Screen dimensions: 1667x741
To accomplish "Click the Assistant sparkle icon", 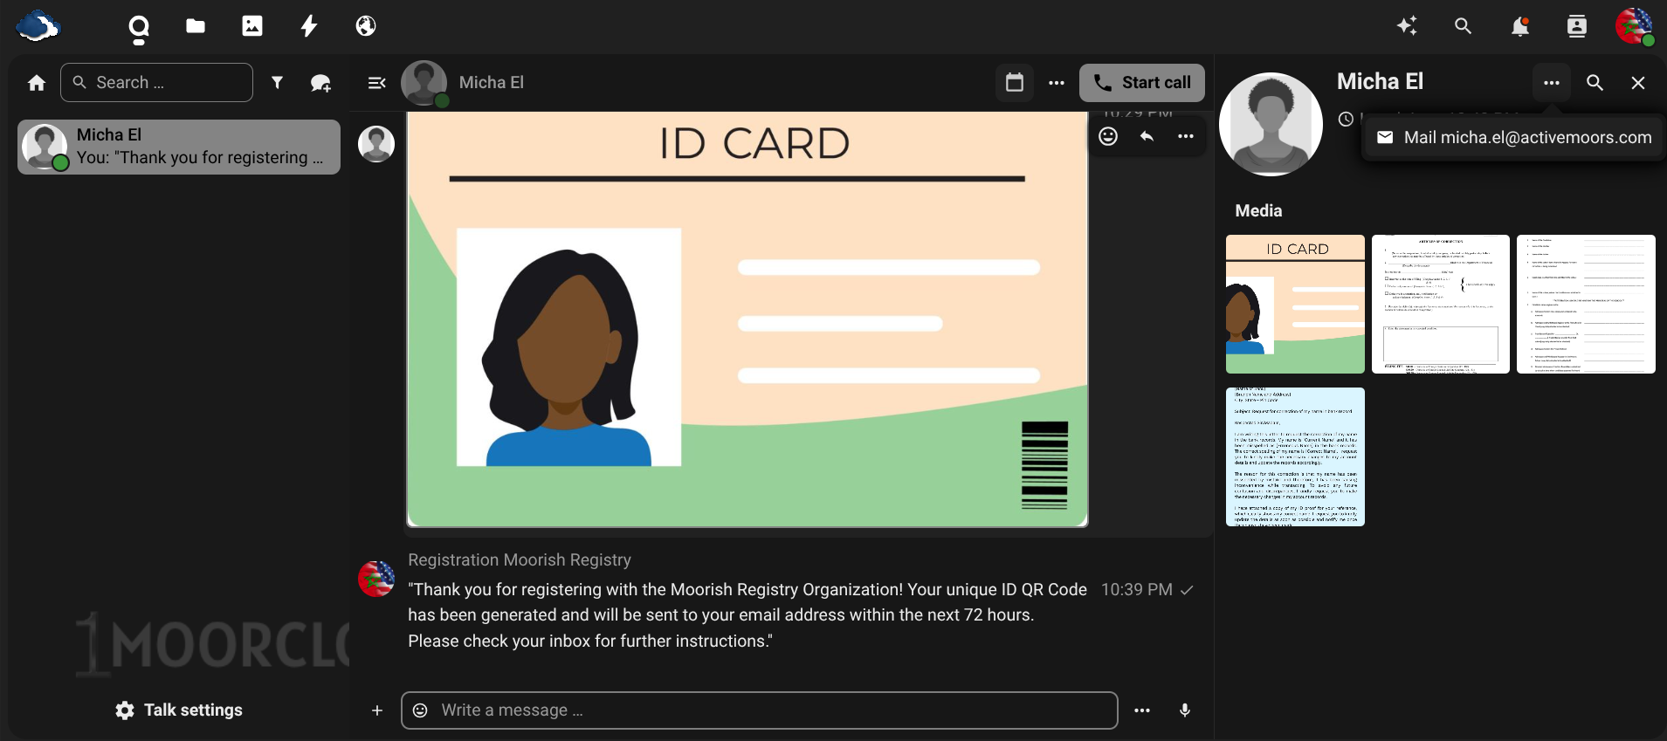I will [x=1407, y=26].
